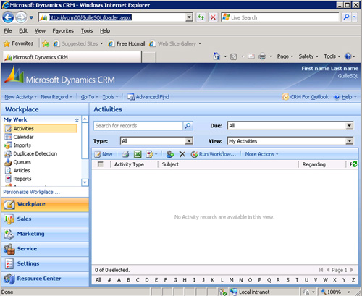This screenshot has height=296, width=362.
Task: Expand the New Activity menu
Action: tap(20, 97)
